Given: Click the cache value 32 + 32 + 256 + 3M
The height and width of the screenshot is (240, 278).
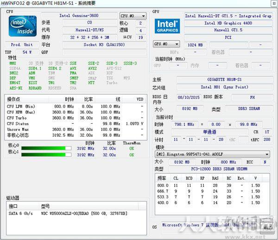Looking at the screenshot, I should tap(90, 38).
